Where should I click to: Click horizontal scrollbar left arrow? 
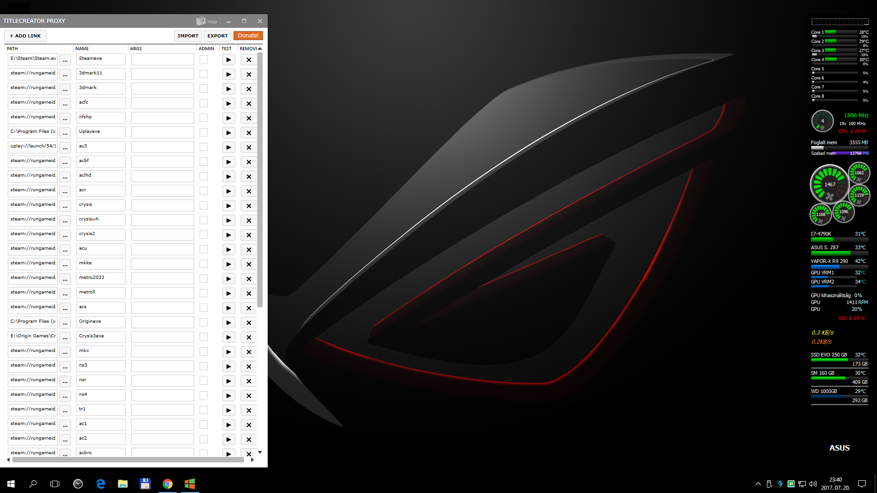click(x=8, y=460)
